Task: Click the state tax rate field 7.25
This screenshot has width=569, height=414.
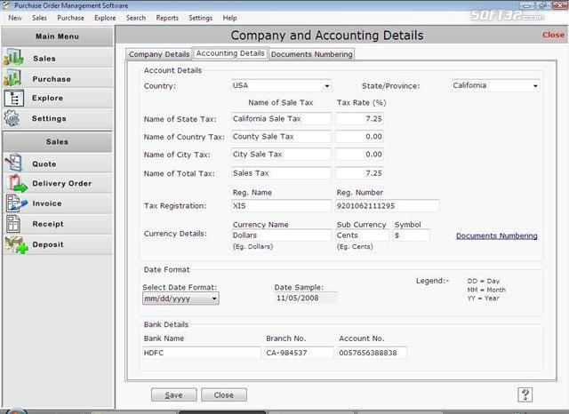Action: pyautogui.click(x=359, y=119)
